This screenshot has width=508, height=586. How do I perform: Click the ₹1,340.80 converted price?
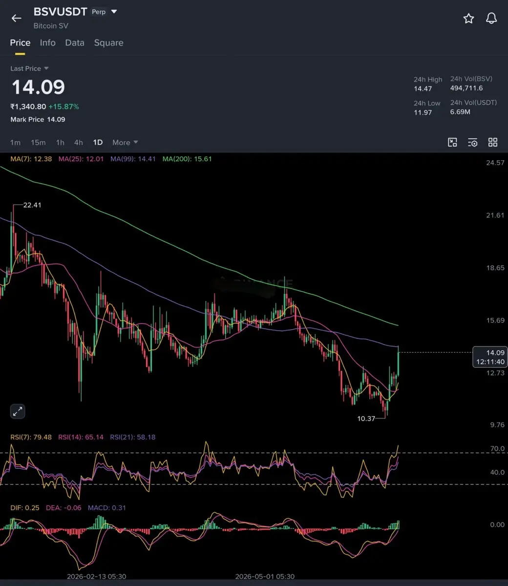coord(28,106)
